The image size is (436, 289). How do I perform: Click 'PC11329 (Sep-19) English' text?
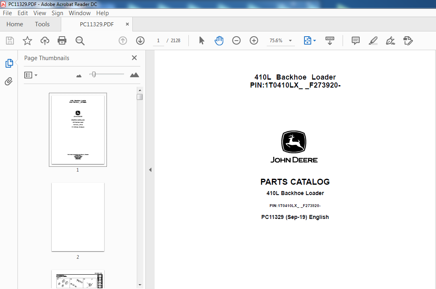tap(295, 217)
